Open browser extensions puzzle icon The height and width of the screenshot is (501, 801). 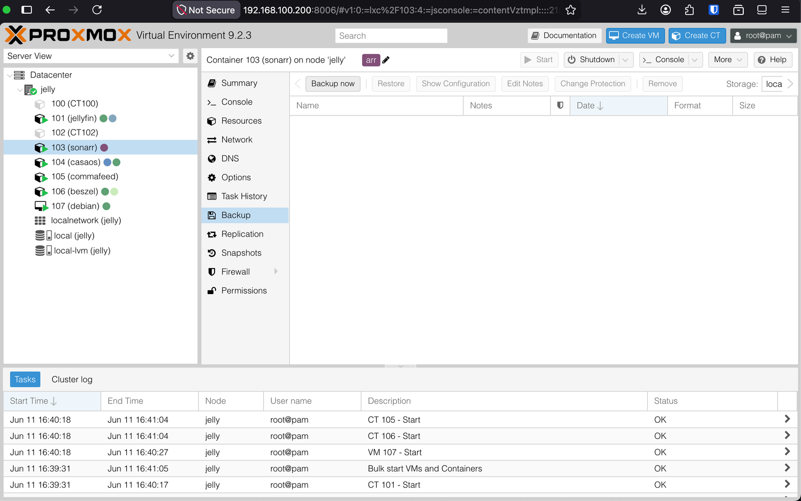pos(689,10)
